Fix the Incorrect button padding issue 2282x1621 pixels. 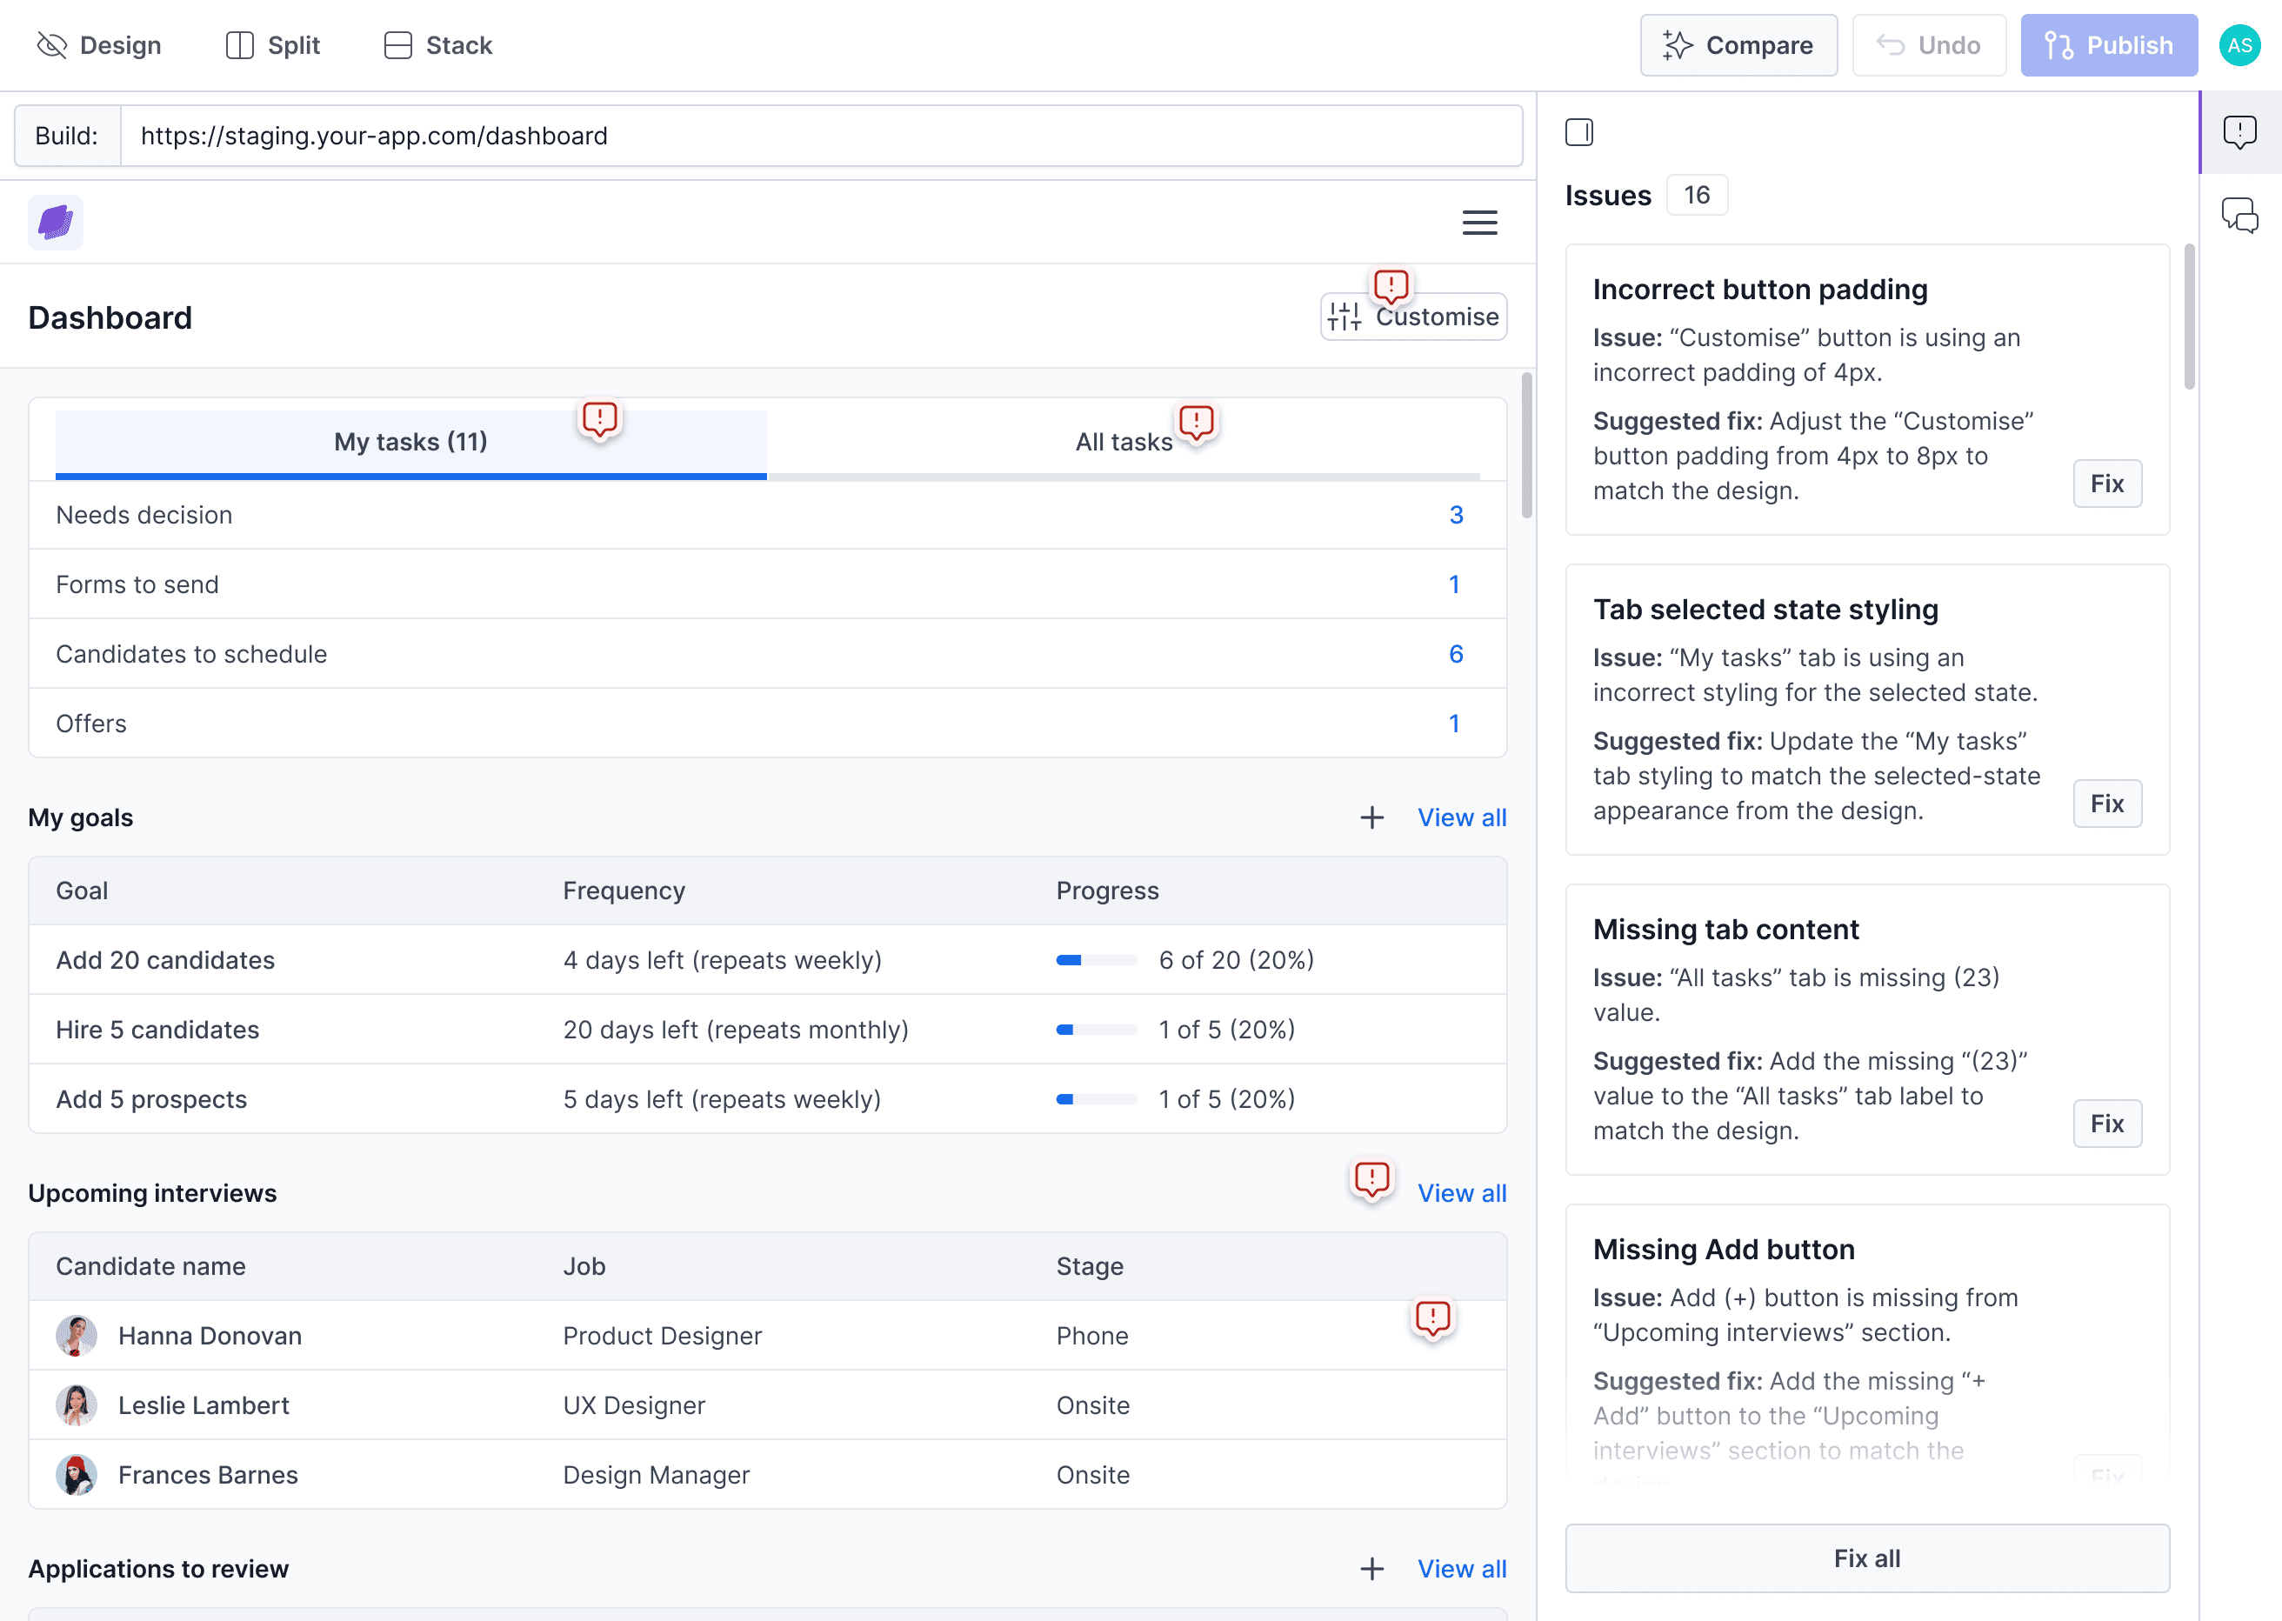tap(2106, 484)
